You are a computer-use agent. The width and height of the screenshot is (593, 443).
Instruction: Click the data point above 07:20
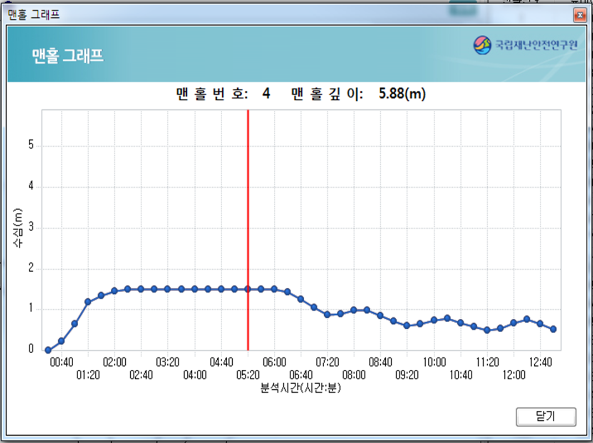tap(327, 314)
